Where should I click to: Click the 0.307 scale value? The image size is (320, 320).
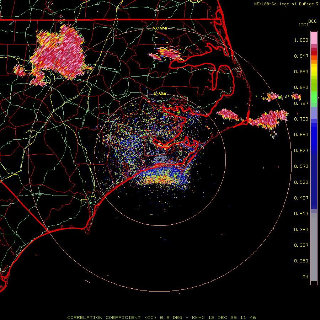pos(301,245)
